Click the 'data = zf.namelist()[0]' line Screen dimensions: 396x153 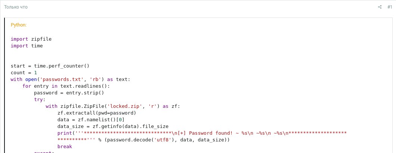pyautogui.click(x=91, y=120)
